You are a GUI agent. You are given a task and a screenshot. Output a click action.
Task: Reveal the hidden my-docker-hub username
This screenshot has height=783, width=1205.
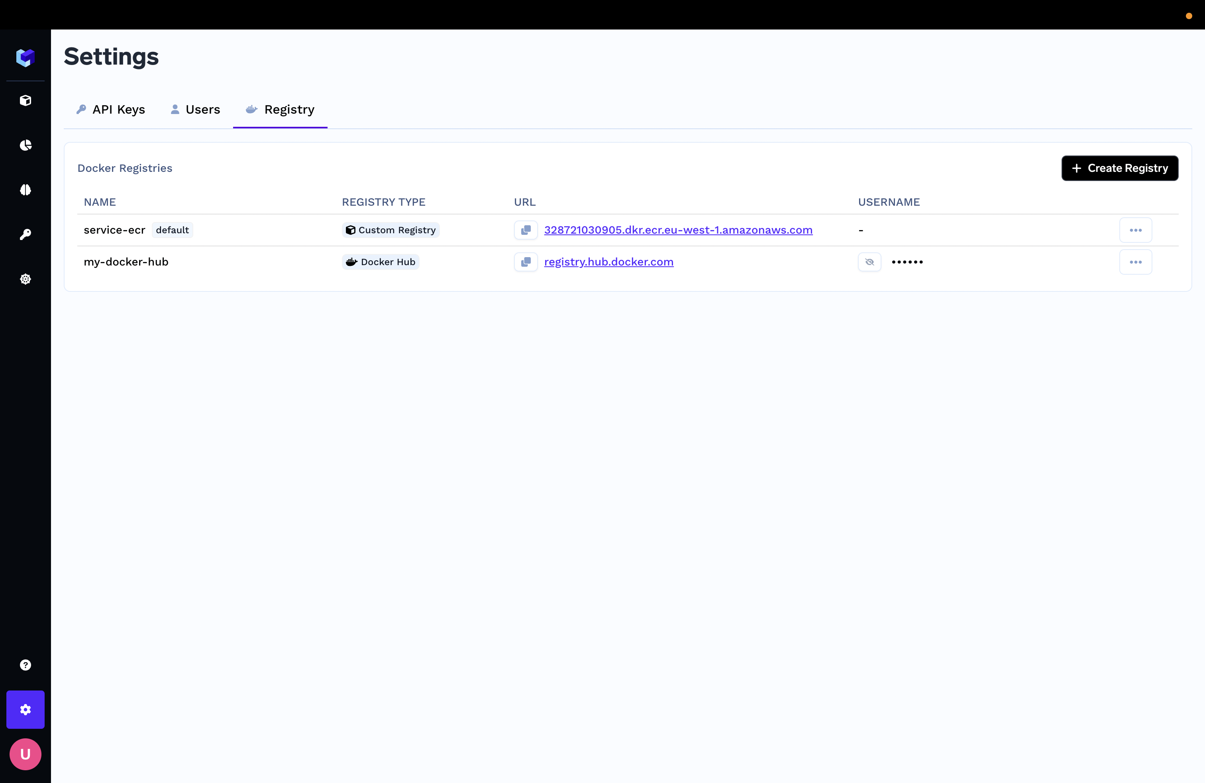tap(869, 262)
